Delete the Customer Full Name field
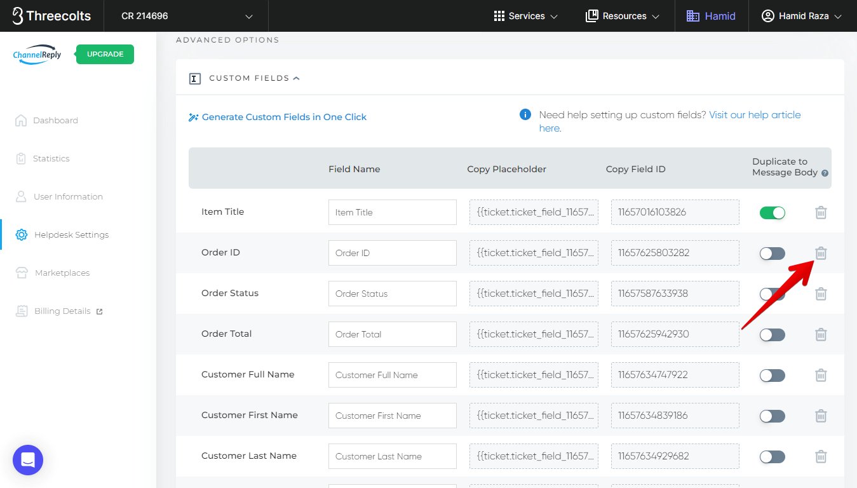 point(821,375)
